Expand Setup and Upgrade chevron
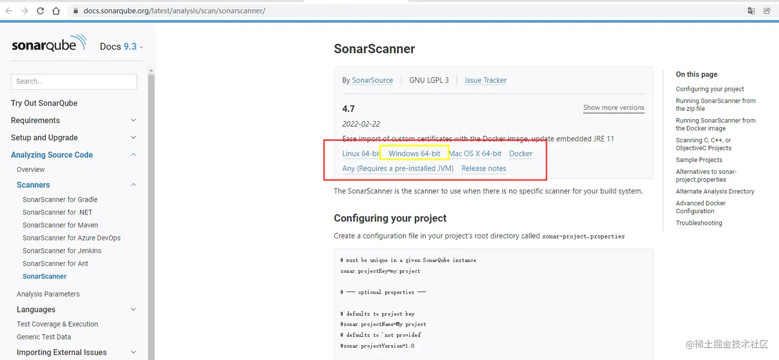This screenshot has height=360, width=779. tap(133, 138)
